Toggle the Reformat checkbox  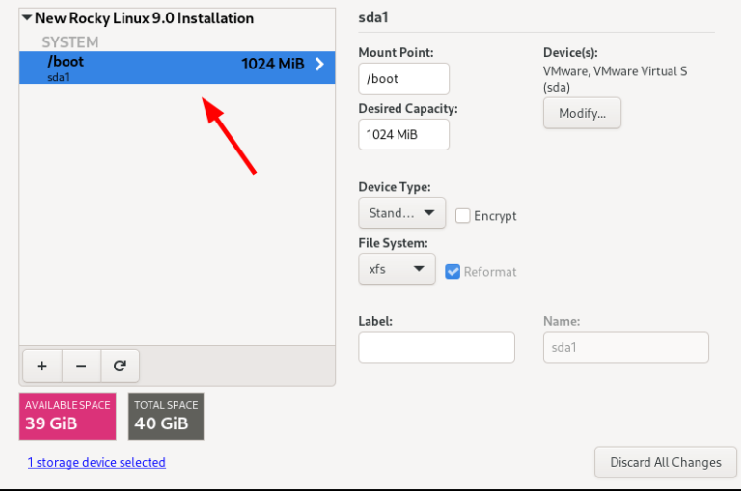coord(453,272)
